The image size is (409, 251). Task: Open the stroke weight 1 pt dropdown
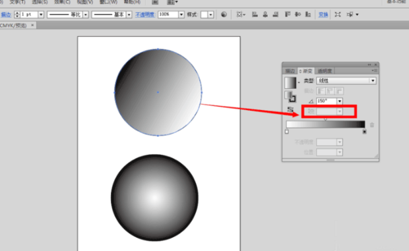[41, 14]
